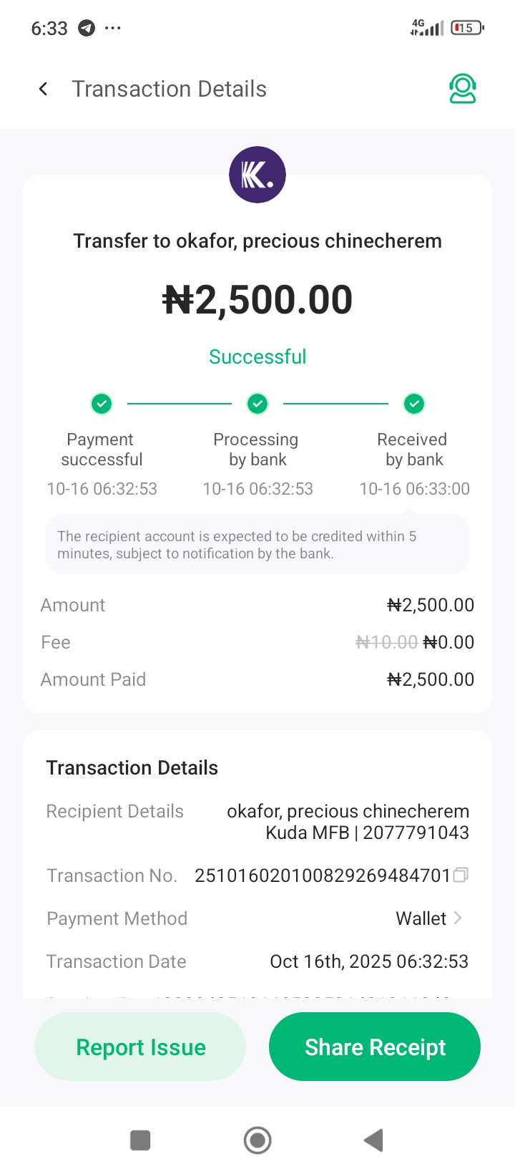
Task: Tap the back arrow in header
Action: pyautogui.click(x=44, y=89)
